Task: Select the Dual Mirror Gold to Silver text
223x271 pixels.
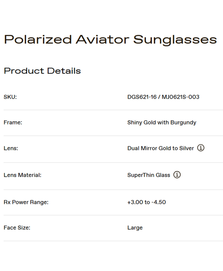Action: pos(161,148)
